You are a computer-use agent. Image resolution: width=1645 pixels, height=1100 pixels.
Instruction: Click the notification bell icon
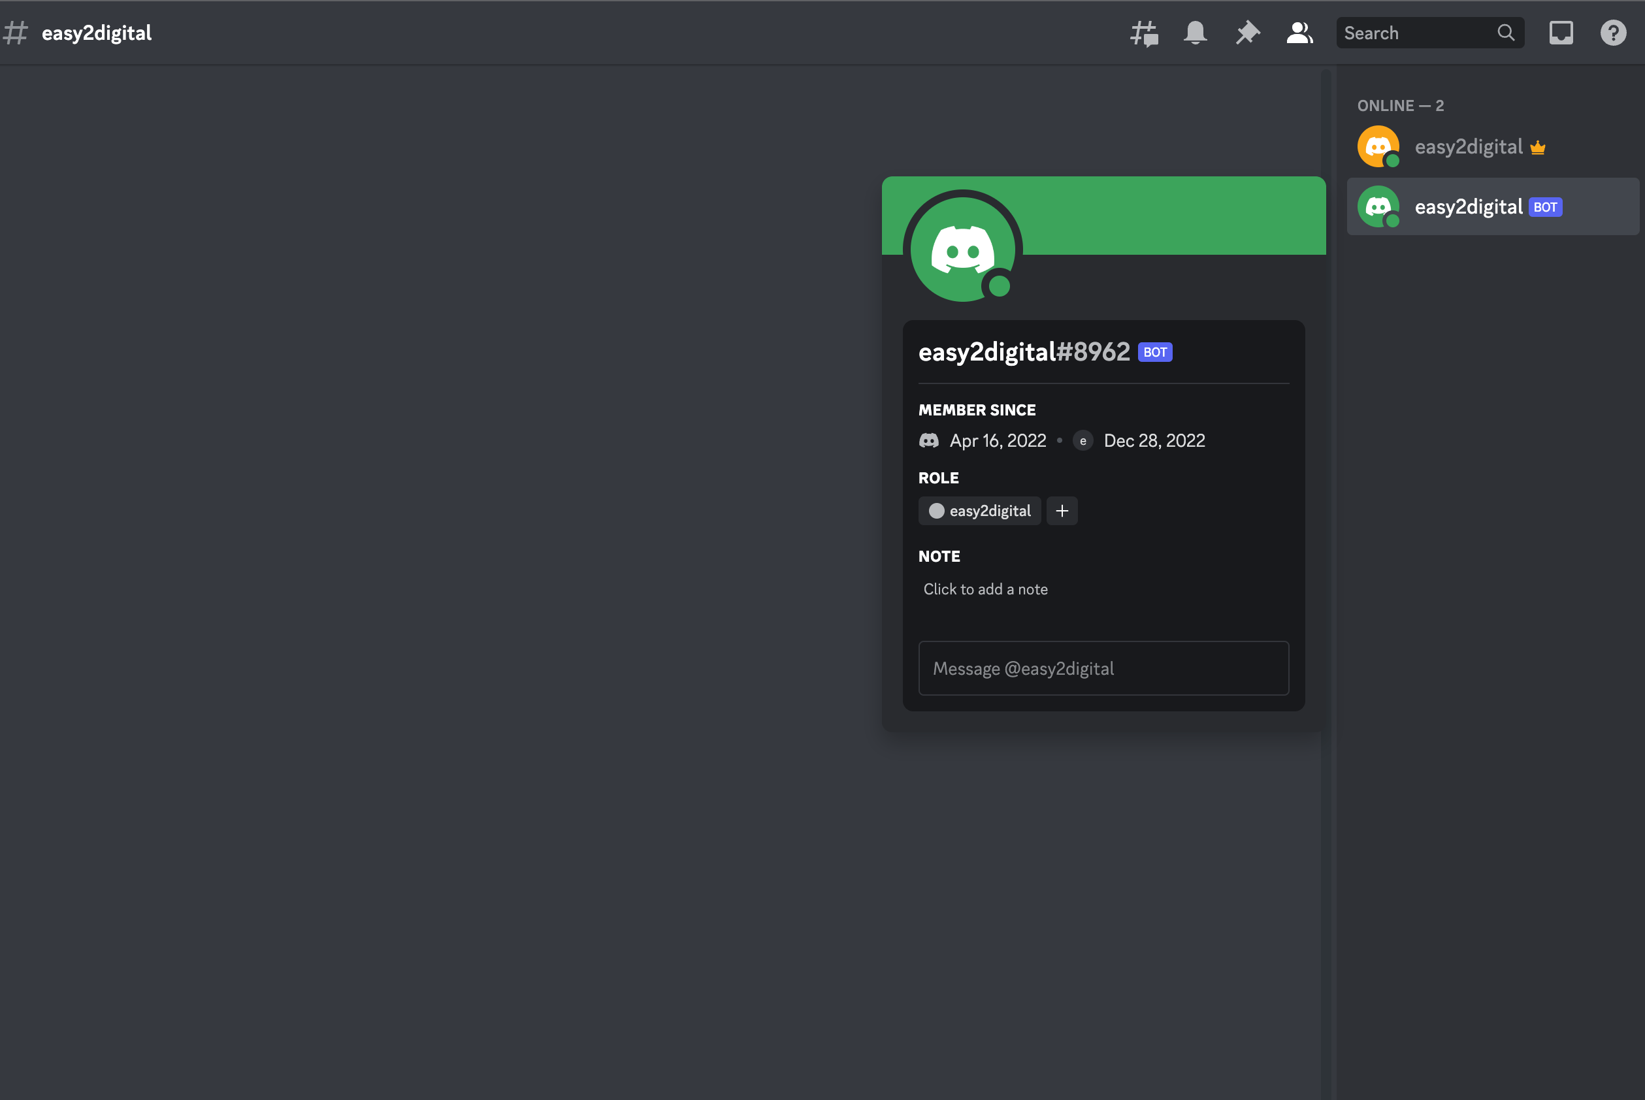pos(1196,33)
